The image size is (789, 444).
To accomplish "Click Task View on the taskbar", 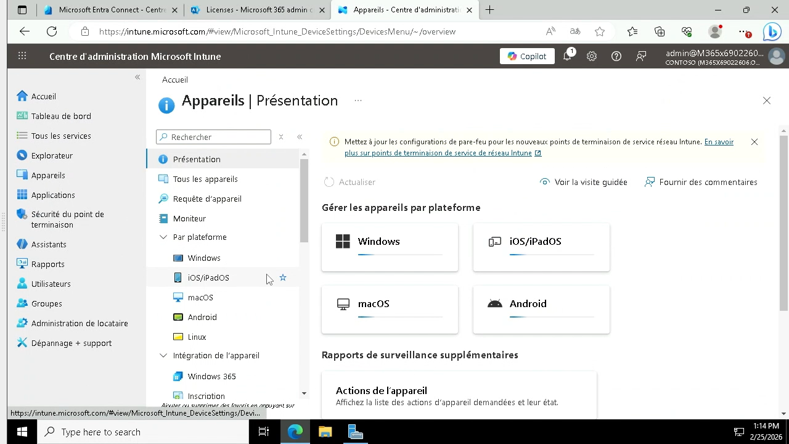I will (x=264, y=432).
